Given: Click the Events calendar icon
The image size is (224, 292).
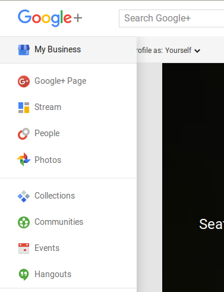Looking at the screenshot, I should 24,249.
